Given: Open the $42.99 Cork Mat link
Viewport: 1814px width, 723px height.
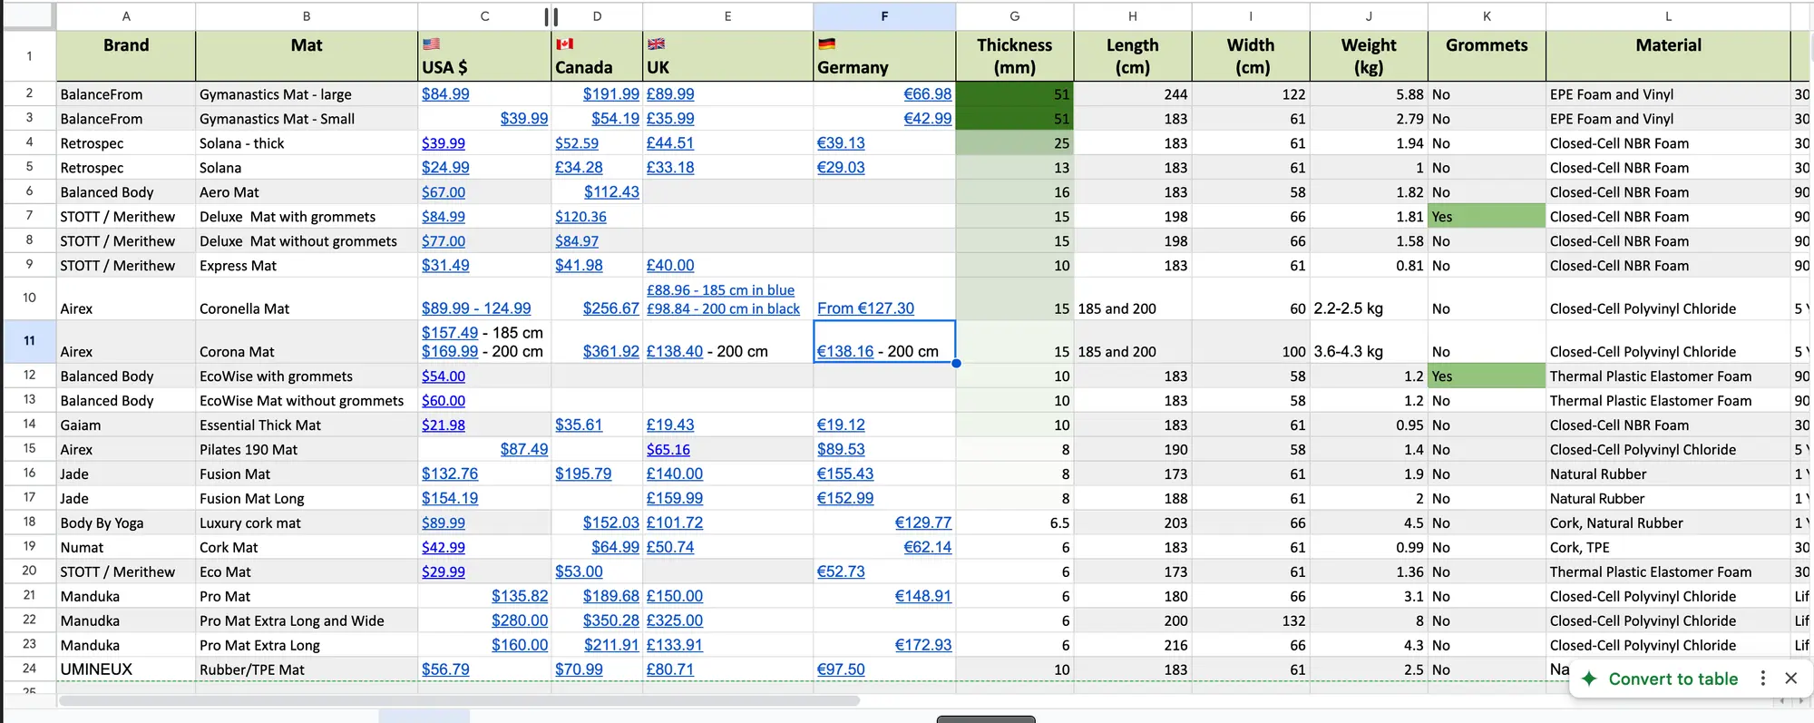Looking at the screenshot, I should click(444, 548).
